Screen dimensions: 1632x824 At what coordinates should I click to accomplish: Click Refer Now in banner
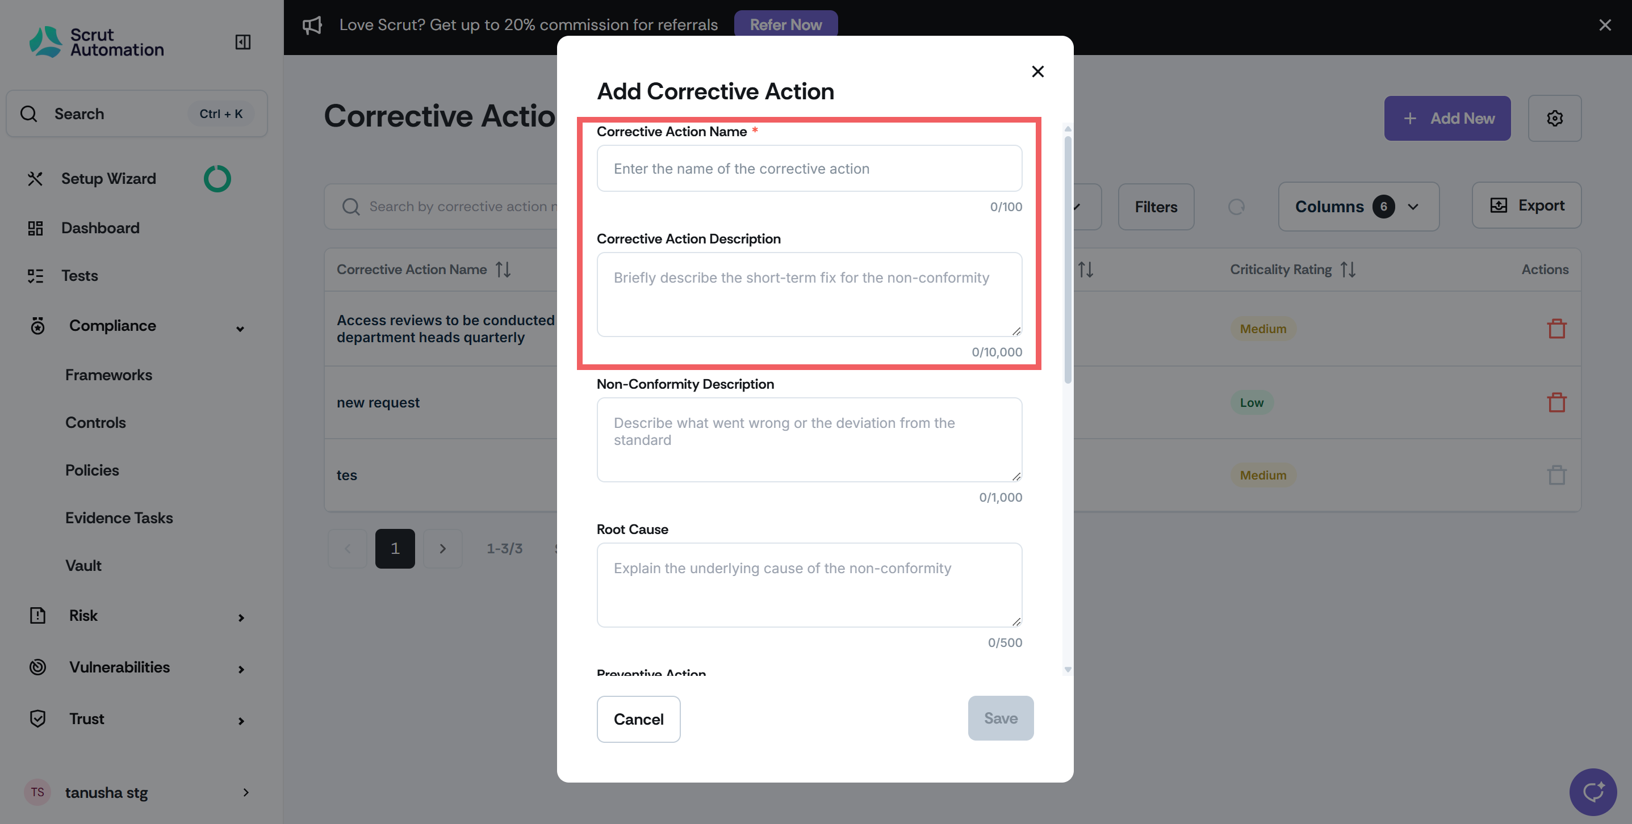(785, 25)
